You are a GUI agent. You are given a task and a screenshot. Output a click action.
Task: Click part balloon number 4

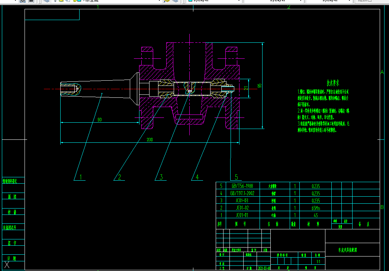click(197, 177)
